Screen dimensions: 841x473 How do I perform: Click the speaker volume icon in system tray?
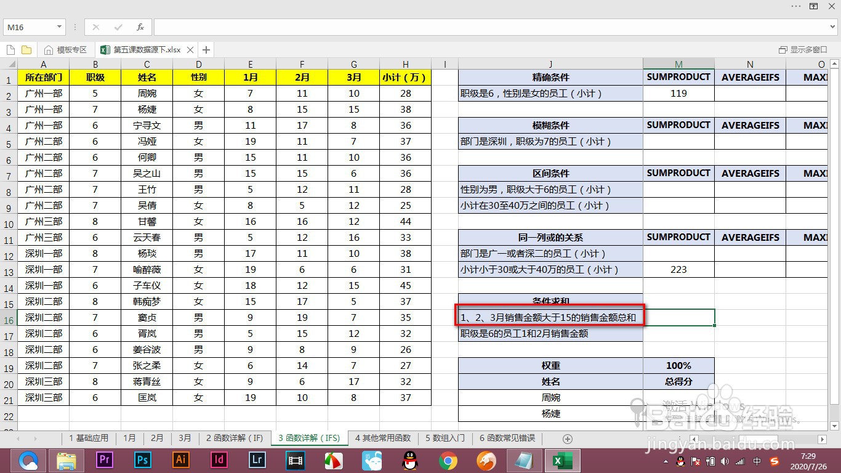pos(725,460)
